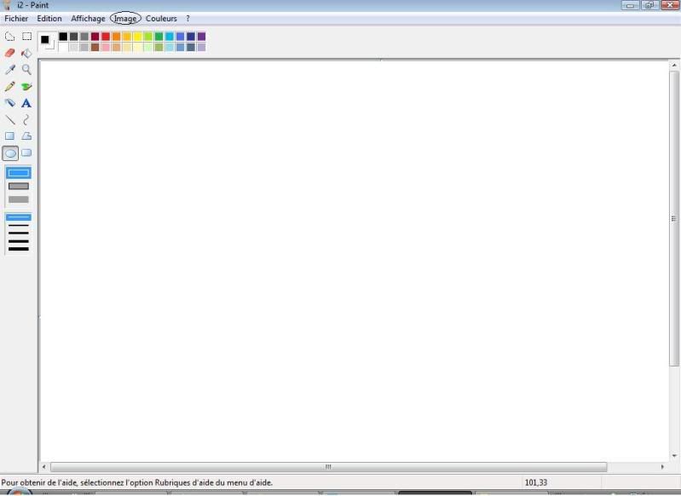
Task: Pick the purple palette color
Action: point(201,37)
